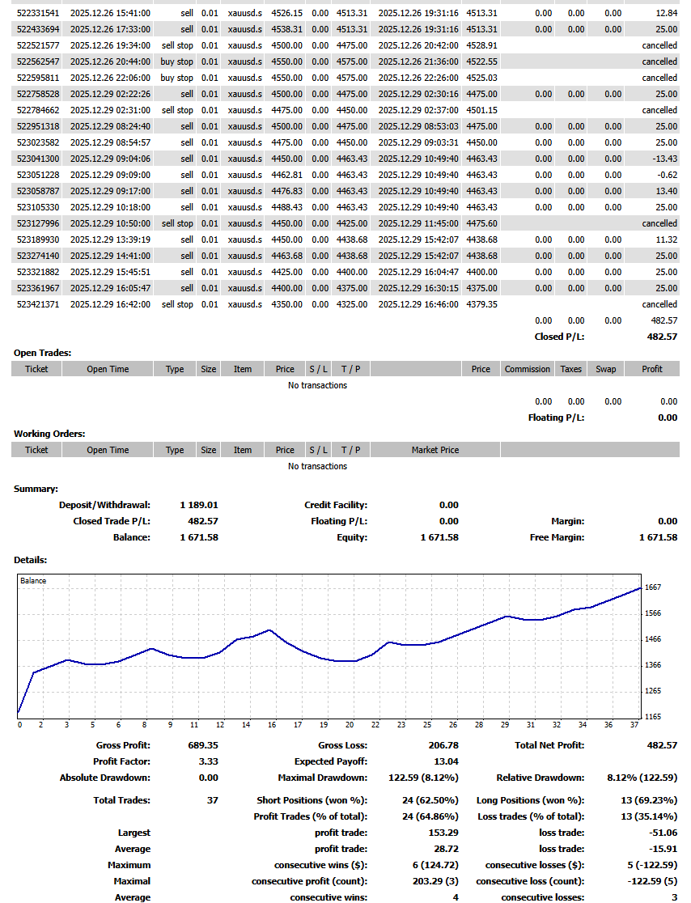Click the Ticket column header in Open Trades
691x903 pixels.
[36, 369]
